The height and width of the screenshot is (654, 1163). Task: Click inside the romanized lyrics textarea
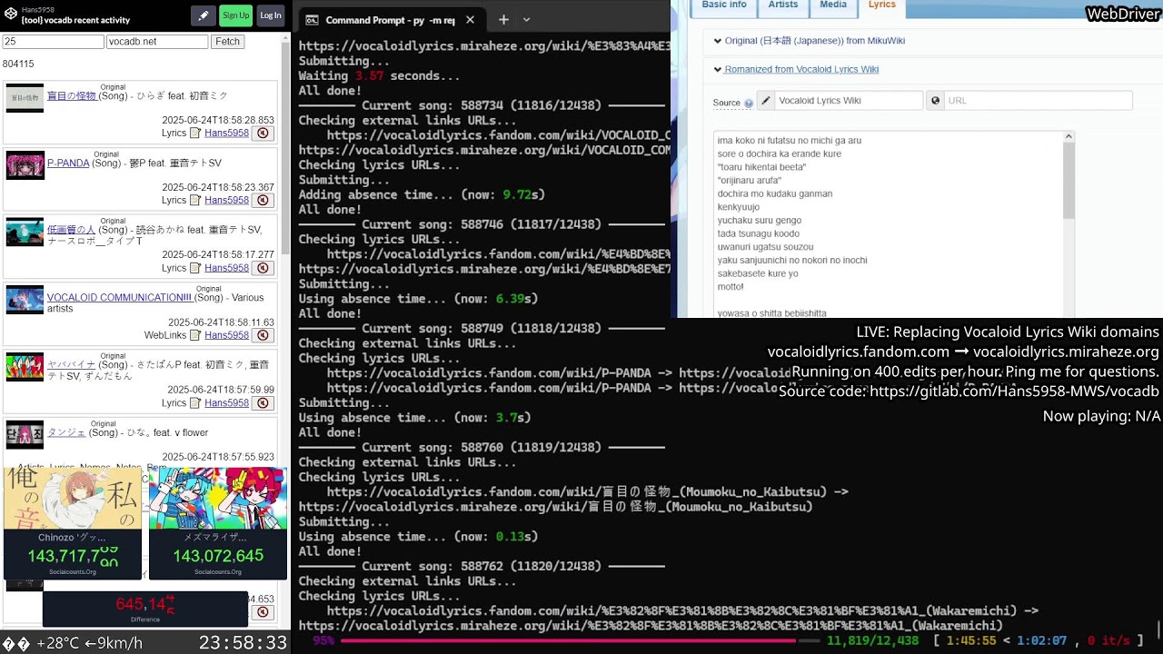pos(889,224)
